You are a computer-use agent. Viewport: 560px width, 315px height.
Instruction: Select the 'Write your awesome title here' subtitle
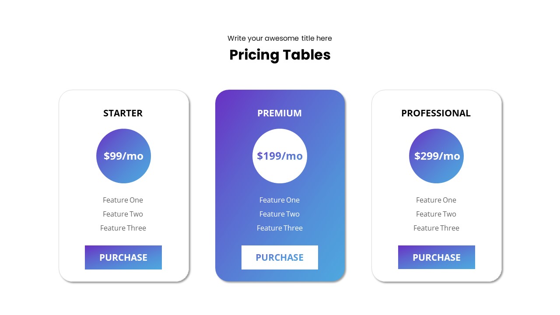click(280, 38)
